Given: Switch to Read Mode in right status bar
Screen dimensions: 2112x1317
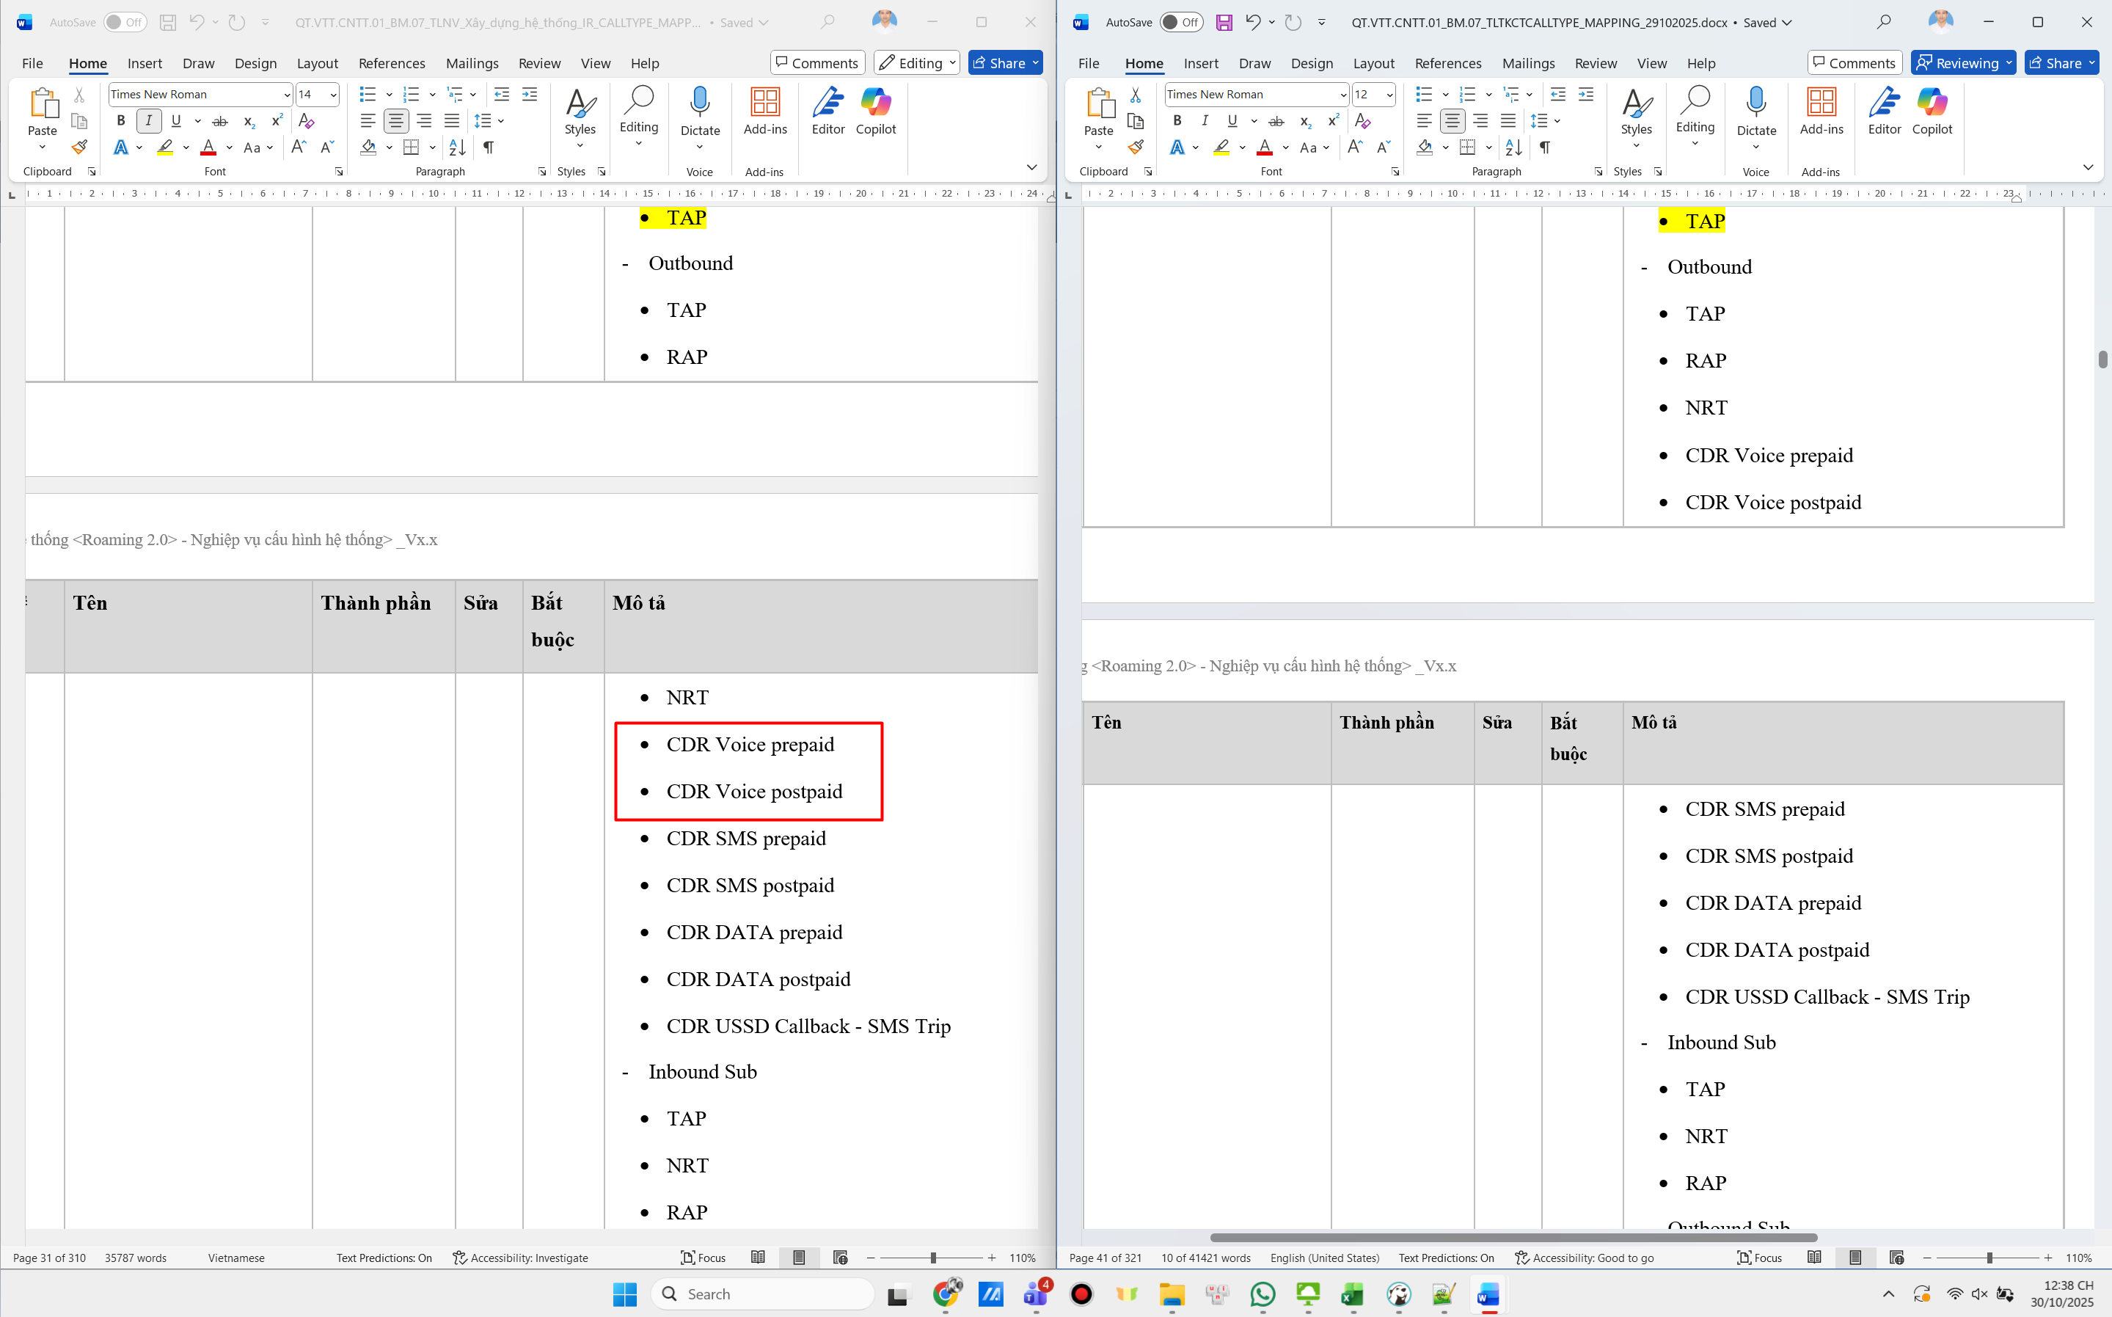Looking at the screenshot, I should tap(1814, 1258).
